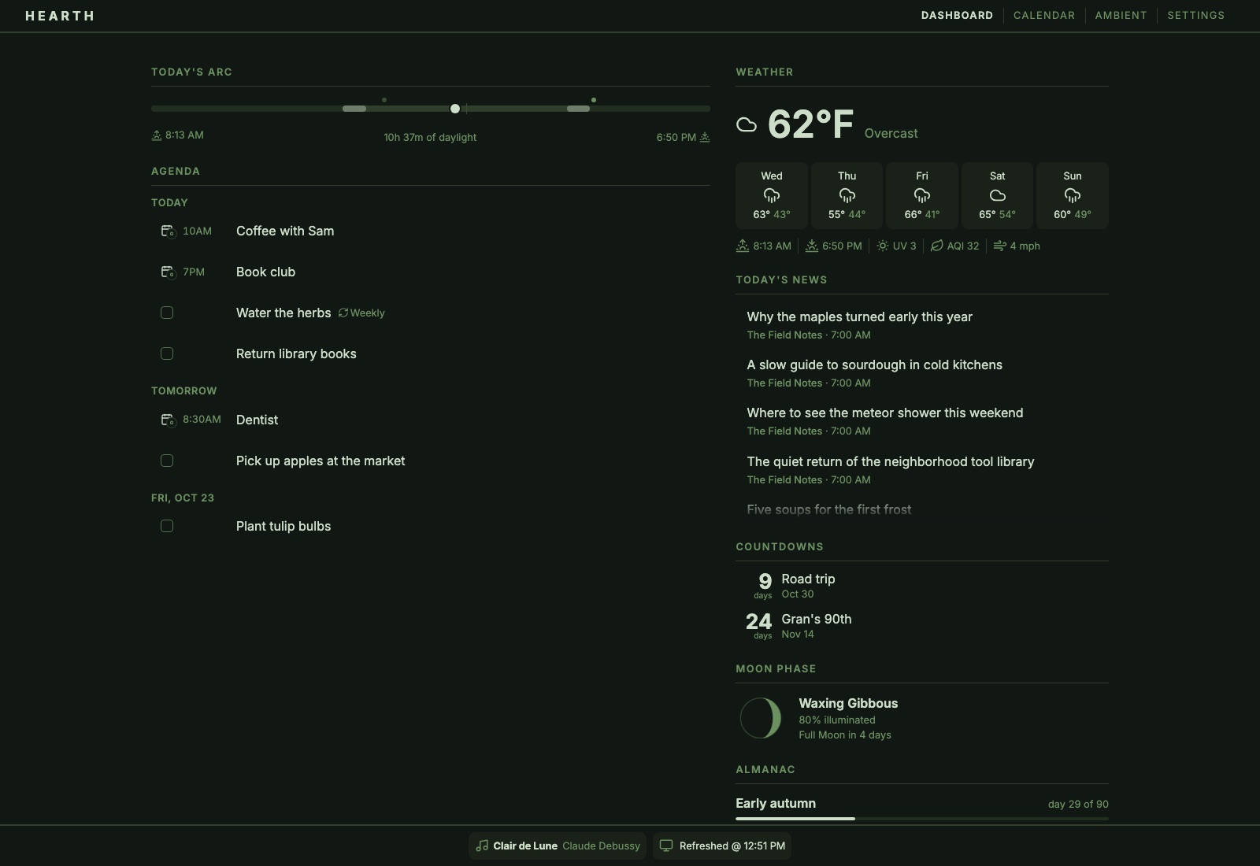This screenshot has height=866, width=1260.
Task: Open the maples turned early news story
Action: point(922,325)
